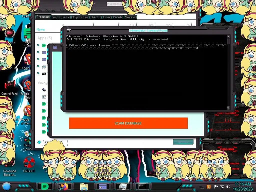
Task: Click the red DRIVES widget label
Action: pyautogui.click(x=227, y=149)
